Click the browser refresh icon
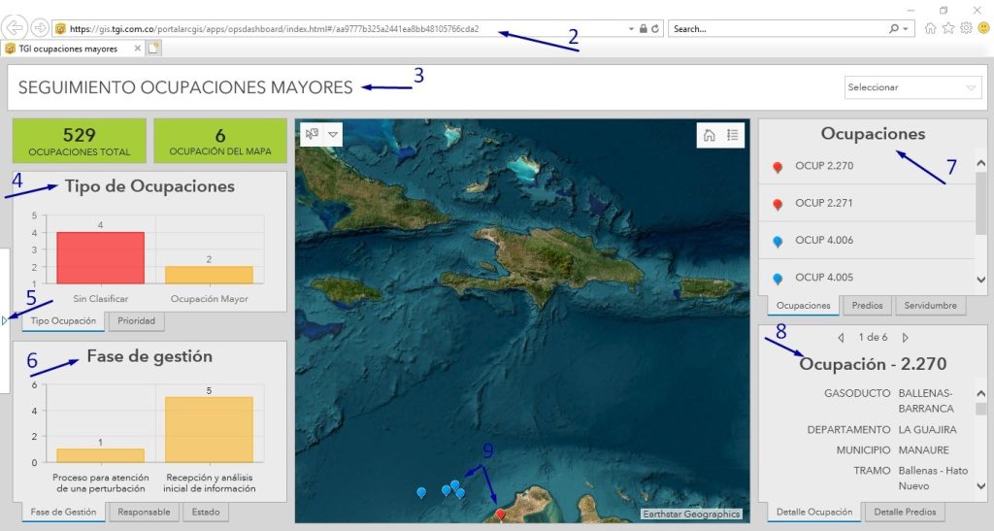The image size is (994, 531). coord(656,29)
